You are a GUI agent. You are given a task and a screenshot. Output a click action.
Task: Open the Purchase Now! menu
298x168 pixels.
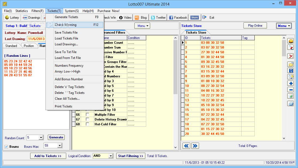pos(108,11)
